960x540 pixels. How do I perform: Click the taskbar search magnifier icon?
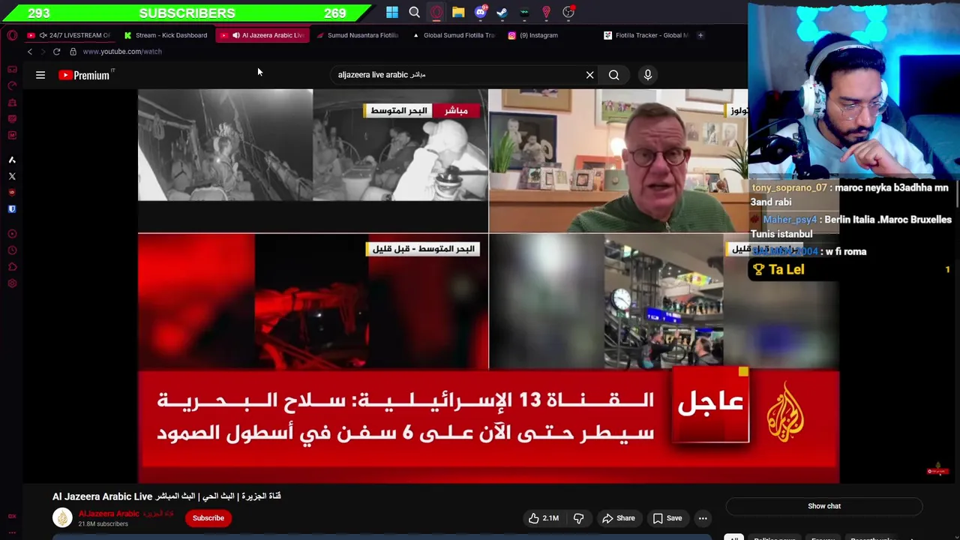414,12
